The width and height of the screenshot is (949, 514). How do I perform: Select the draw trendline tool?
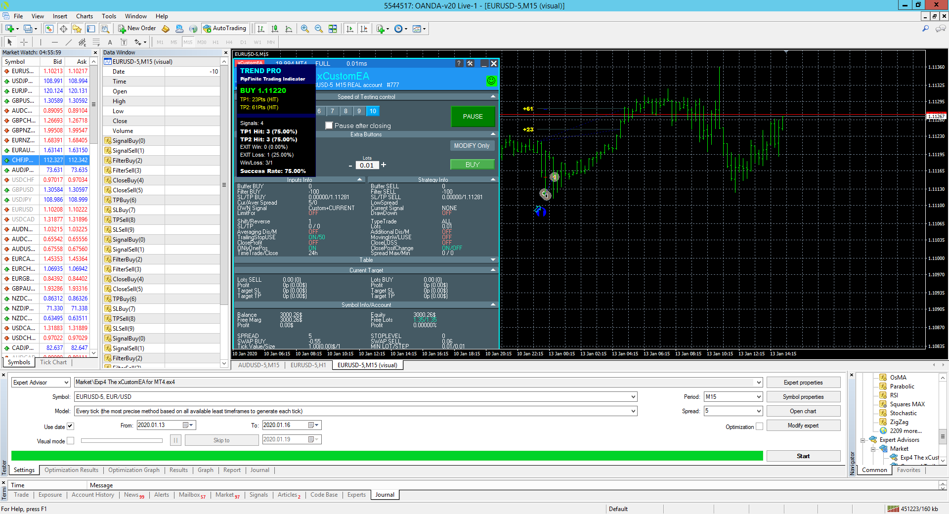coord(69,42)
